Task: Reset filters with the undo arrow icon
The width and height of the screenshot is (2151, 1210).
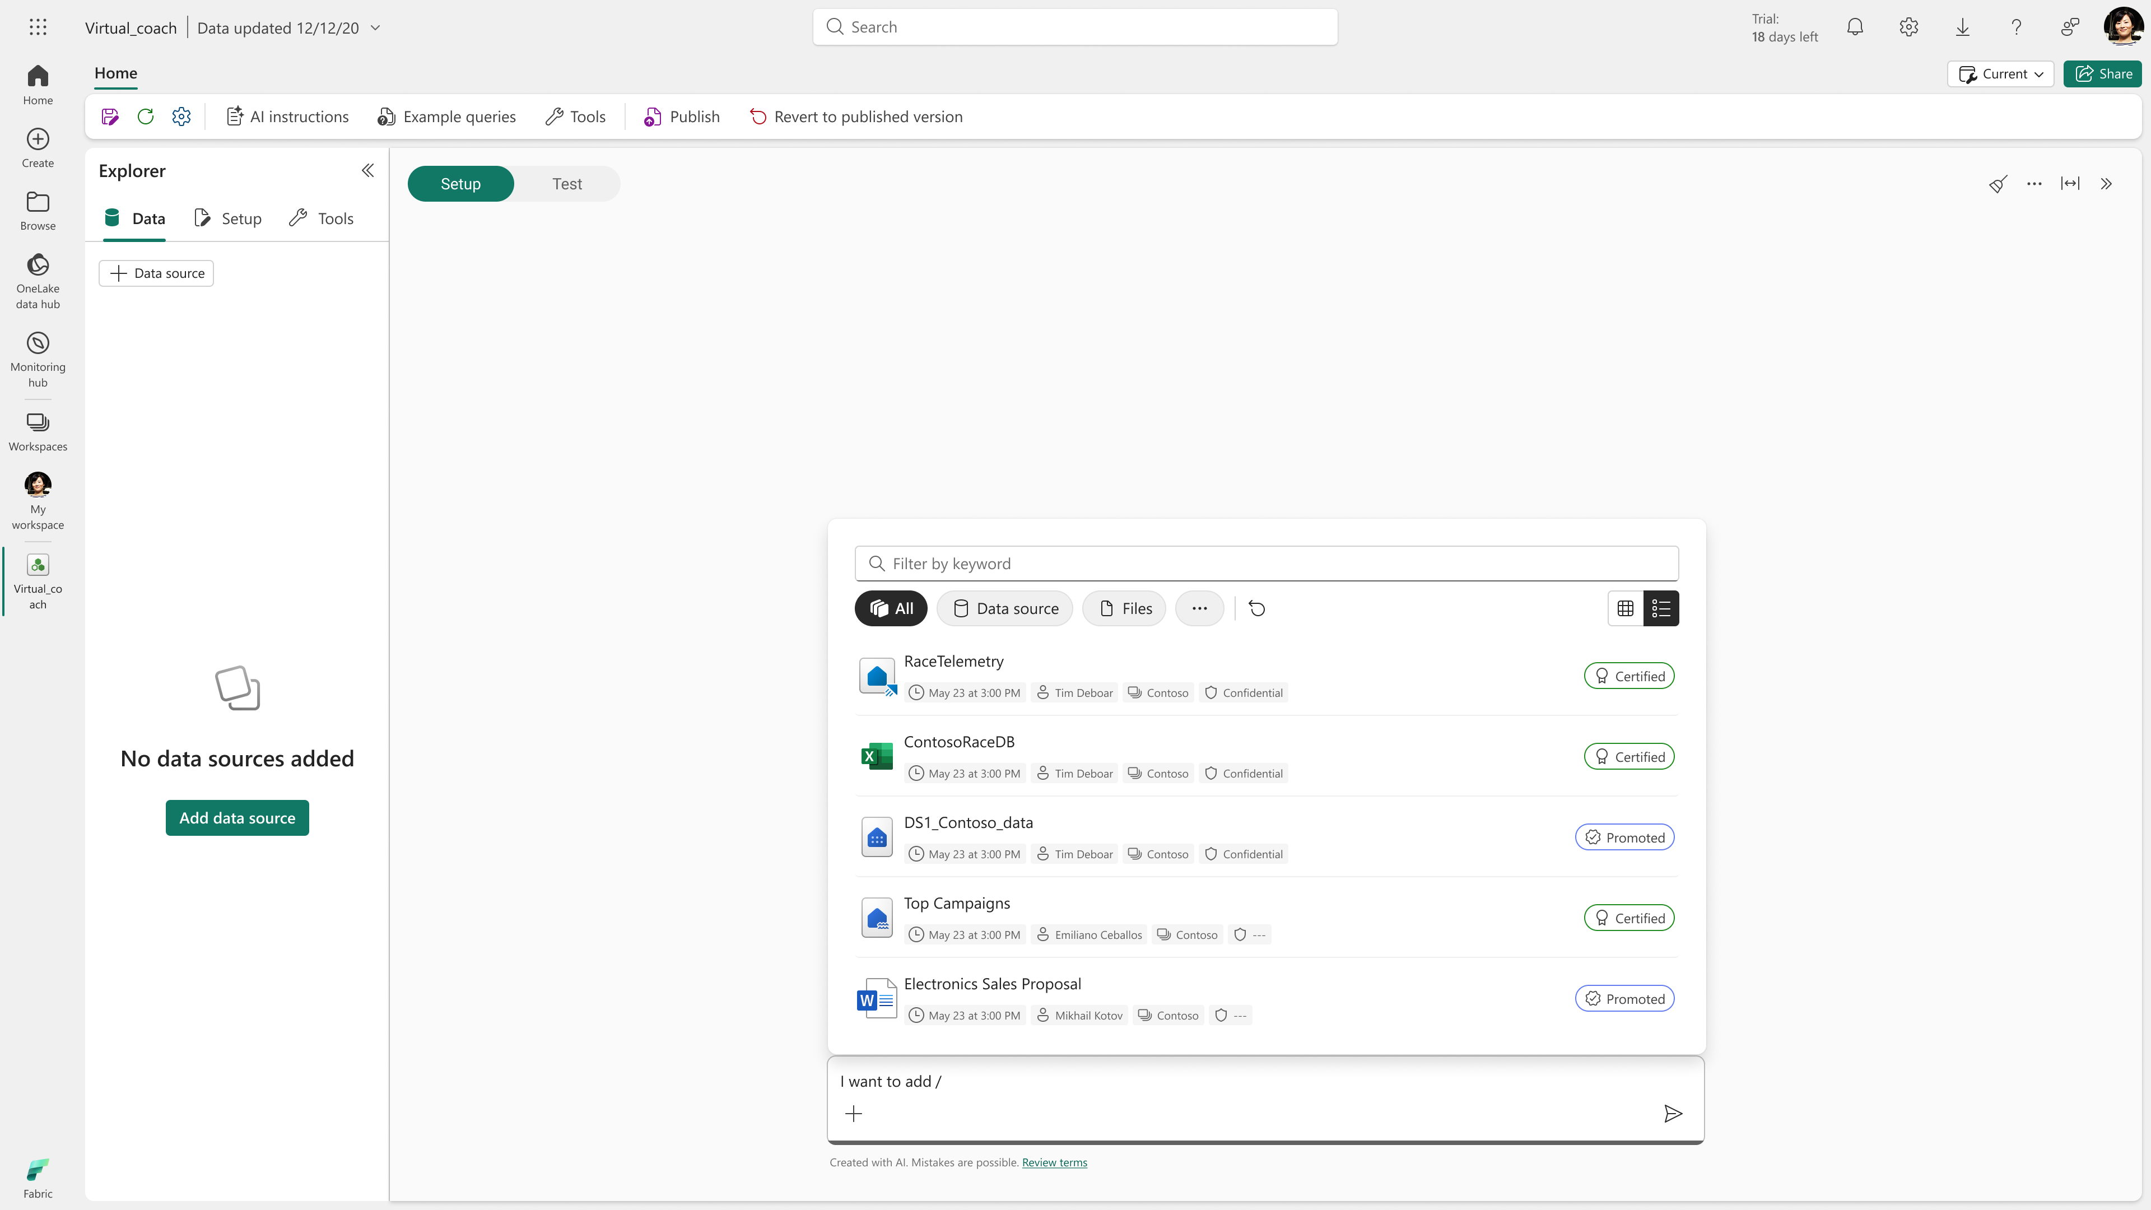Action: tap(1256, 609)
